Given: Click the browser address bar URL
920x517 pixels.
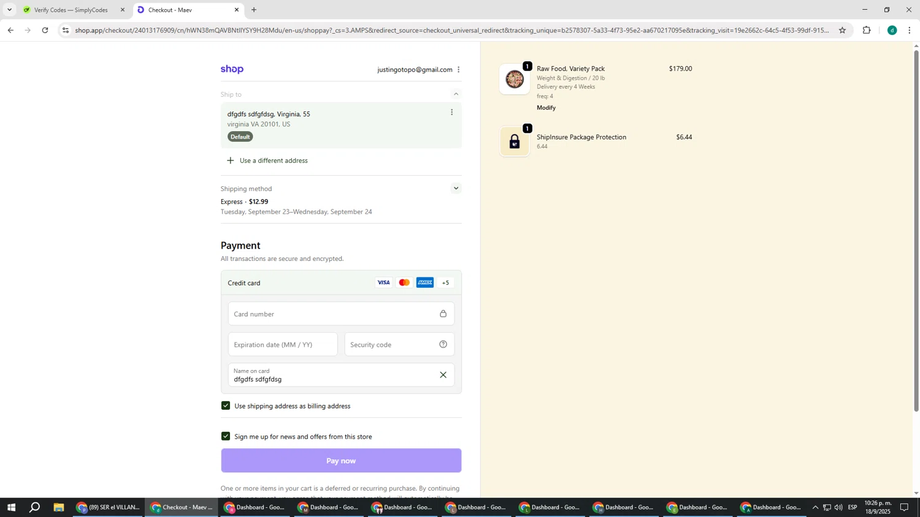Looking at the screenshot, I should [451, 30].
